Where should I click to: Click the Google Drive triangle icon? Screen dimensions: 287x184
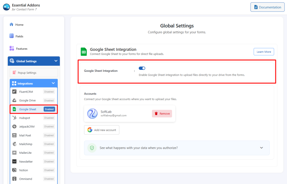pyautogui.click(x=14, y=100)
